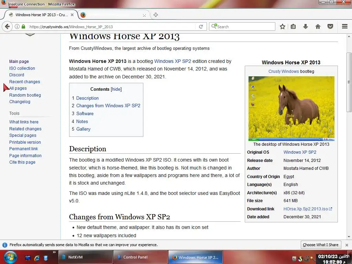Jump to Notes section in Contents
352x264 pixels.
[82, 121]
